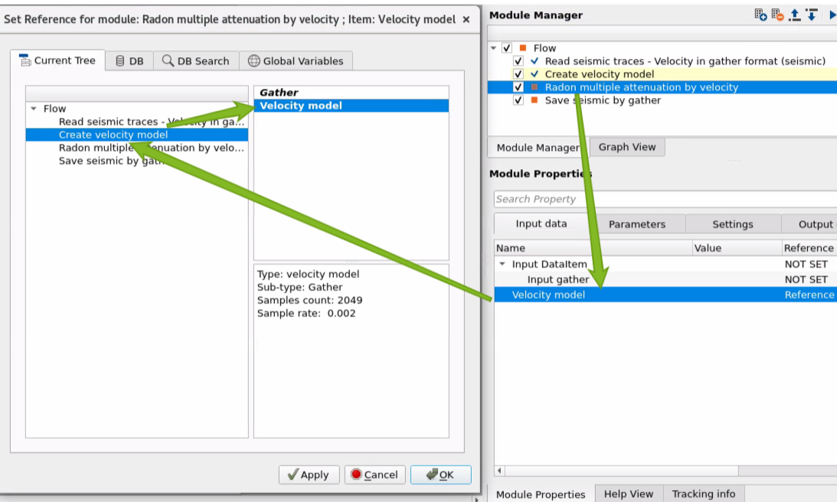This screenshot has width=837, height=502.
Task: Add a new module to the flow
Action: tap(760, 14)
